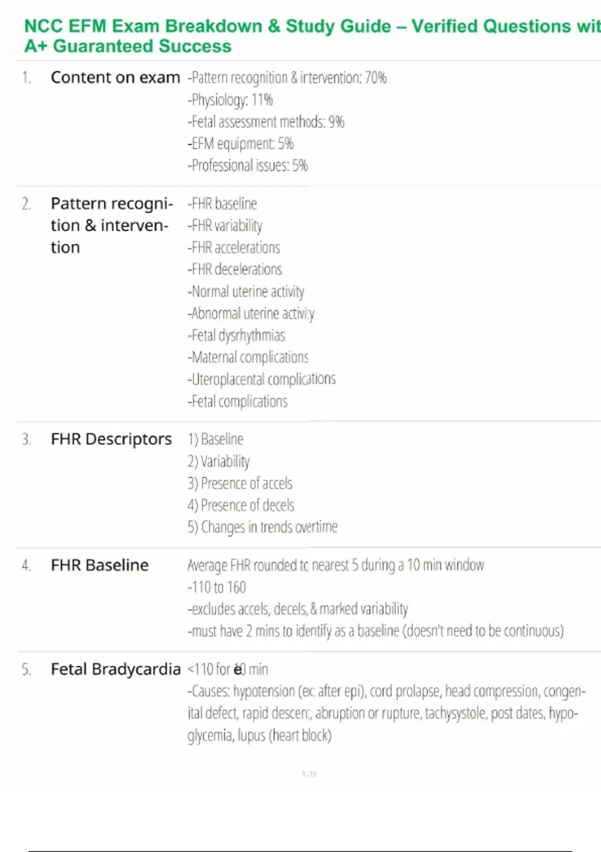Click the page number indicator at bottom
This screenshot has width=601, height=852.
(x=309, y=774)
